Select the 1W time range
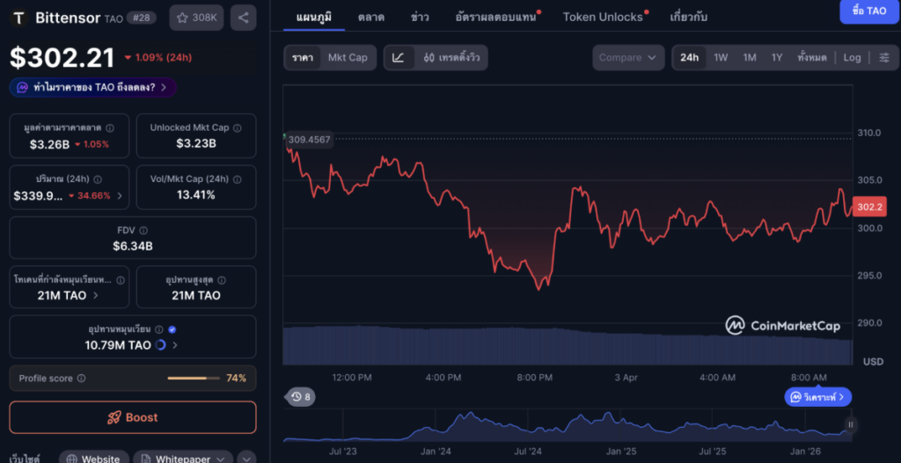Viewport: 901px width, 463px height. coord(721,57)
